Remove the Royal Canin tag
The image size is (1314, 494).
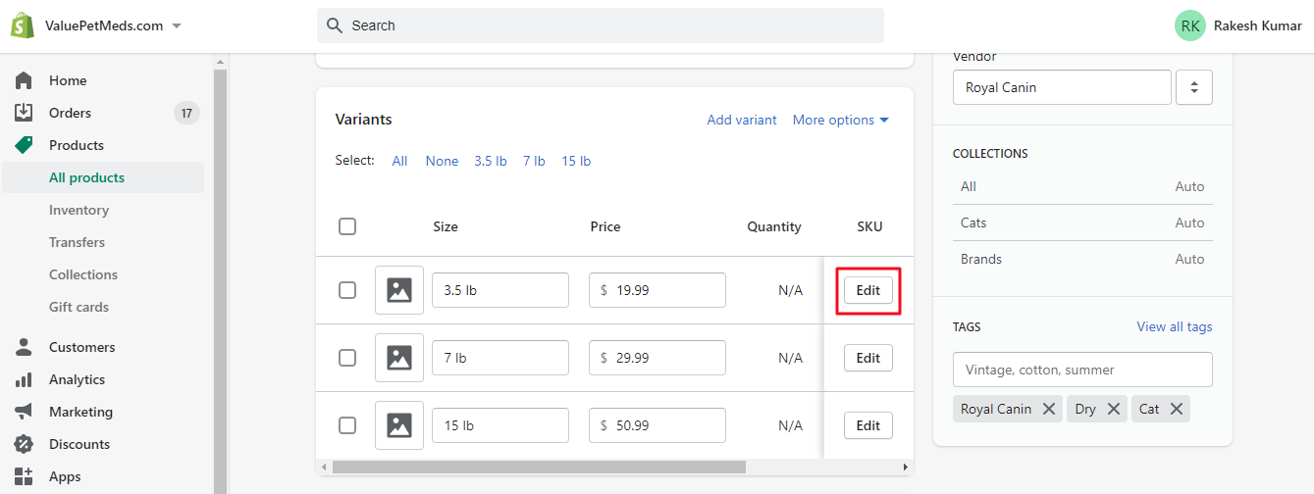[1049, 409]
